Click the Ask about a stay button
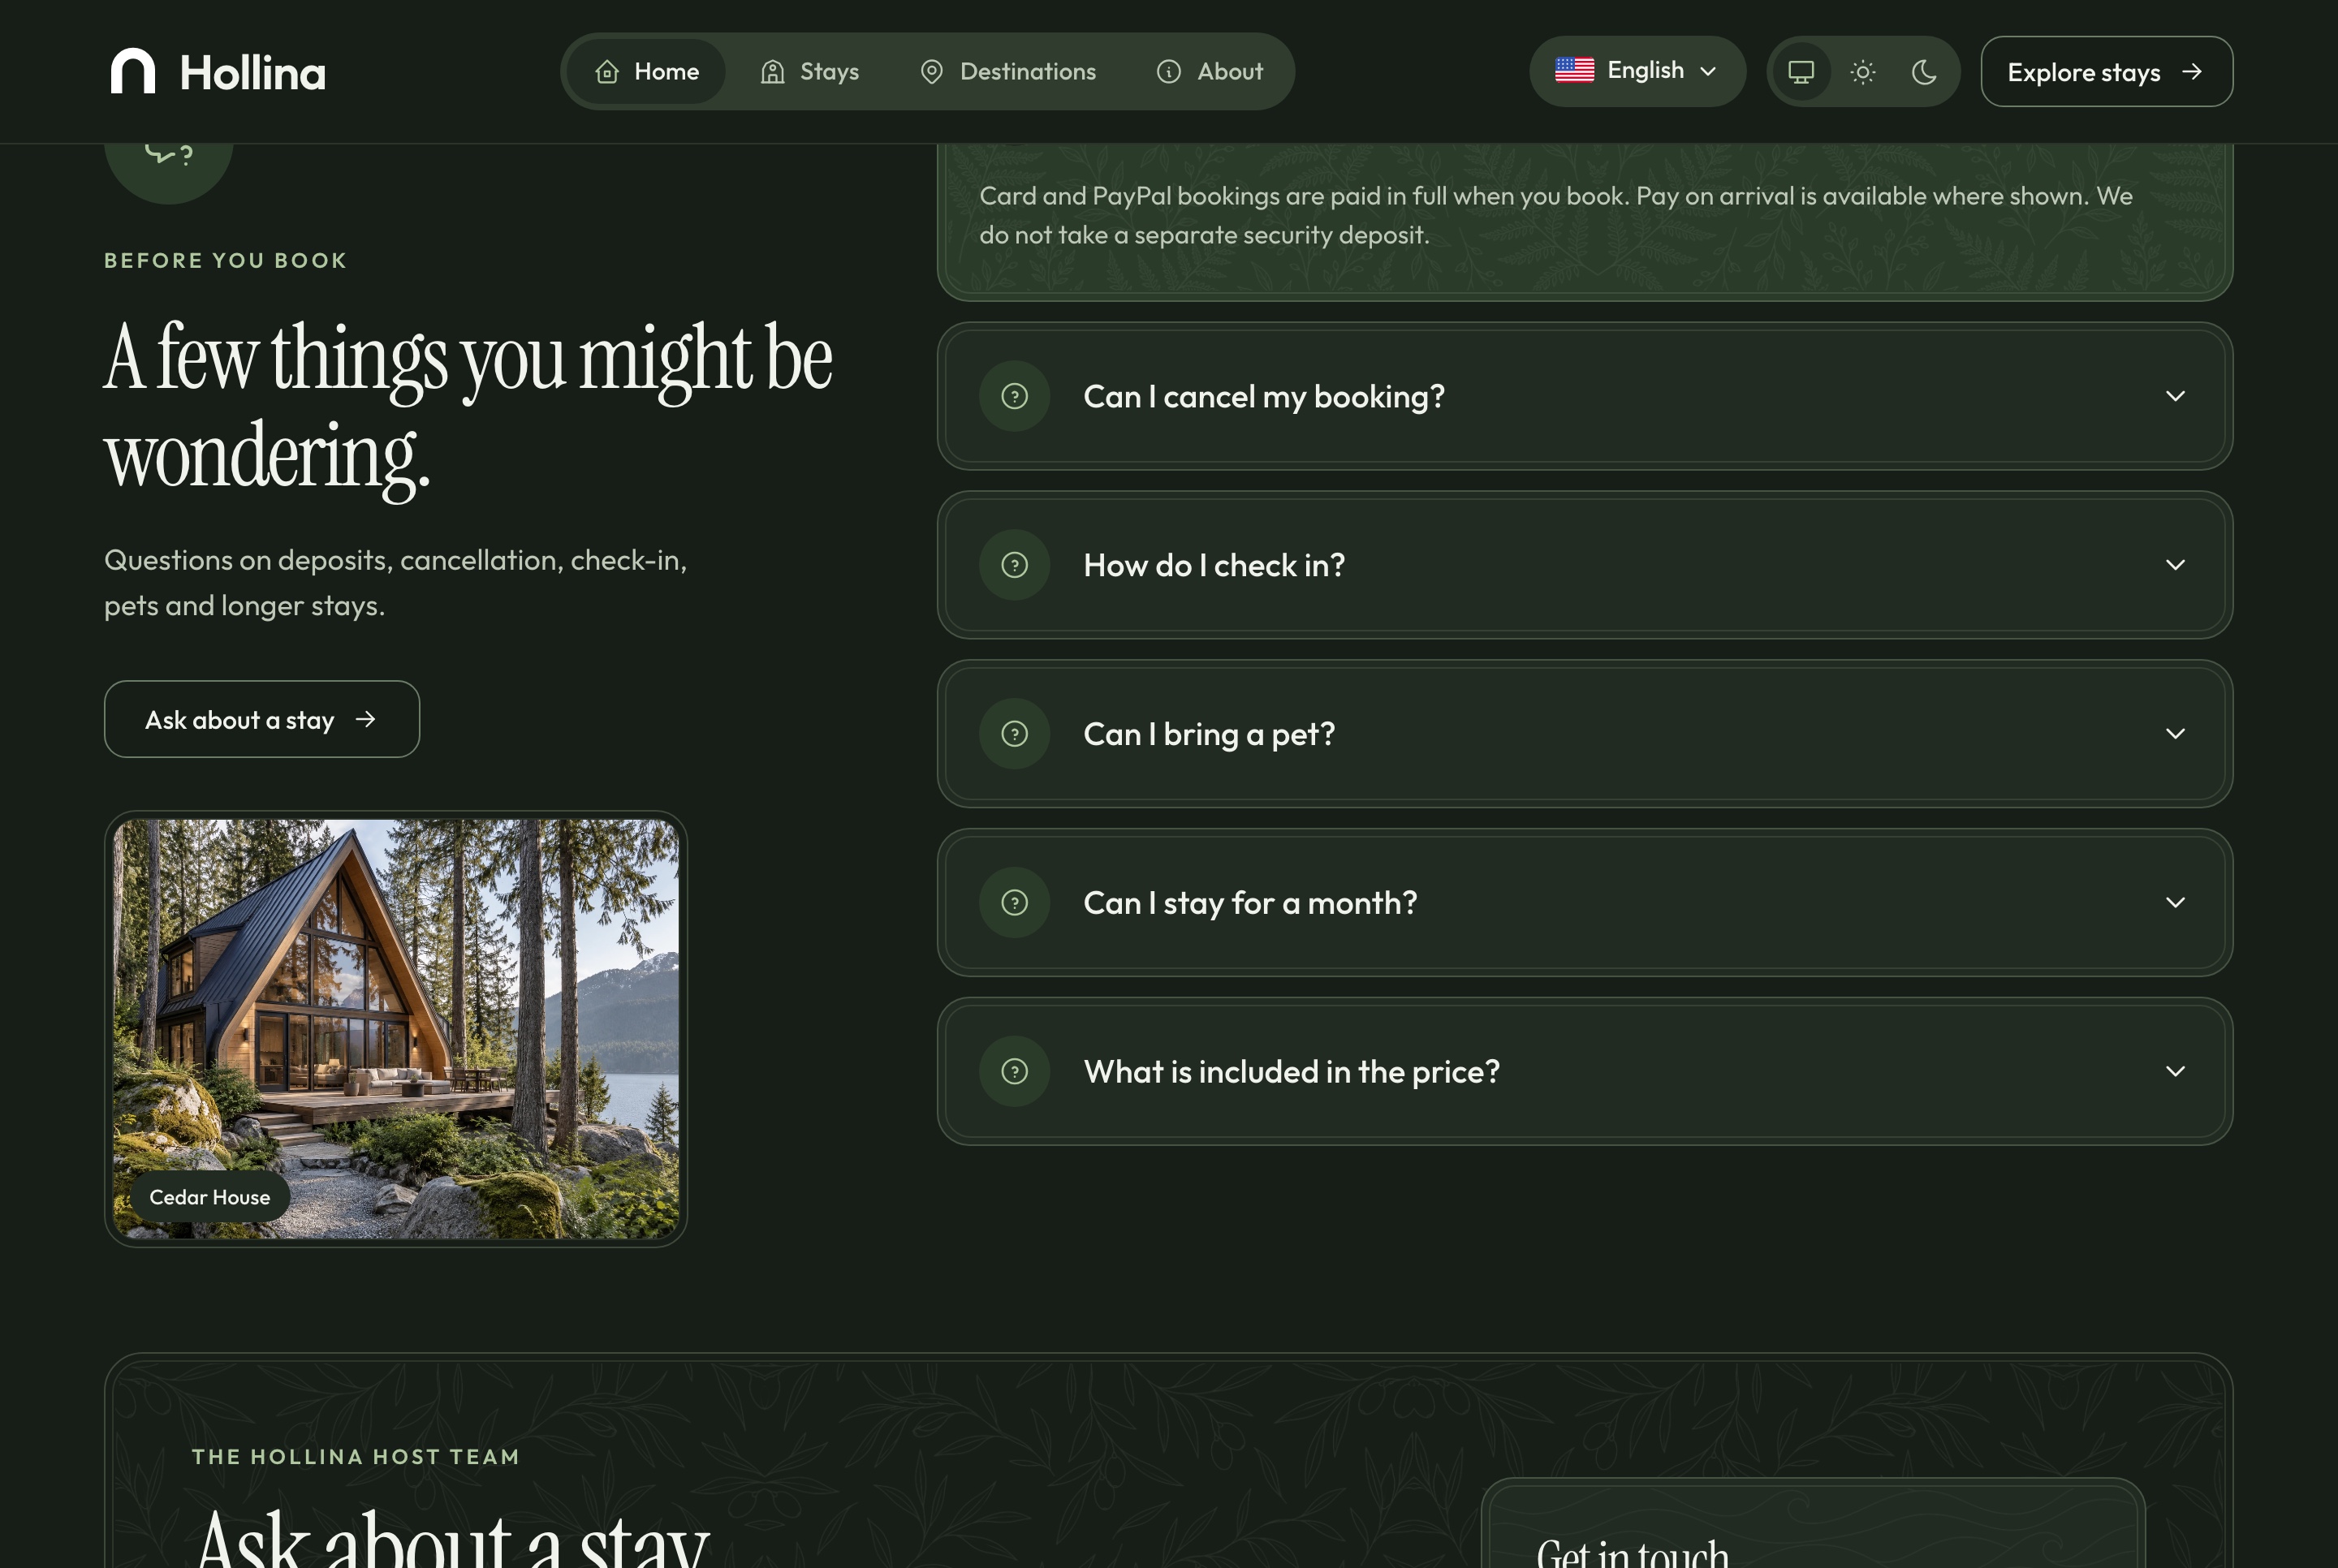 [x=262, y=719]
